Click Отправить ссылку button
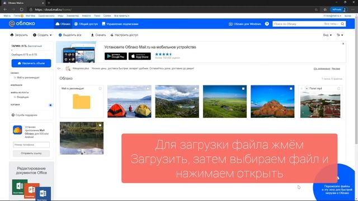The height and width of the screenshot is (201, 358). coord(31,154)
